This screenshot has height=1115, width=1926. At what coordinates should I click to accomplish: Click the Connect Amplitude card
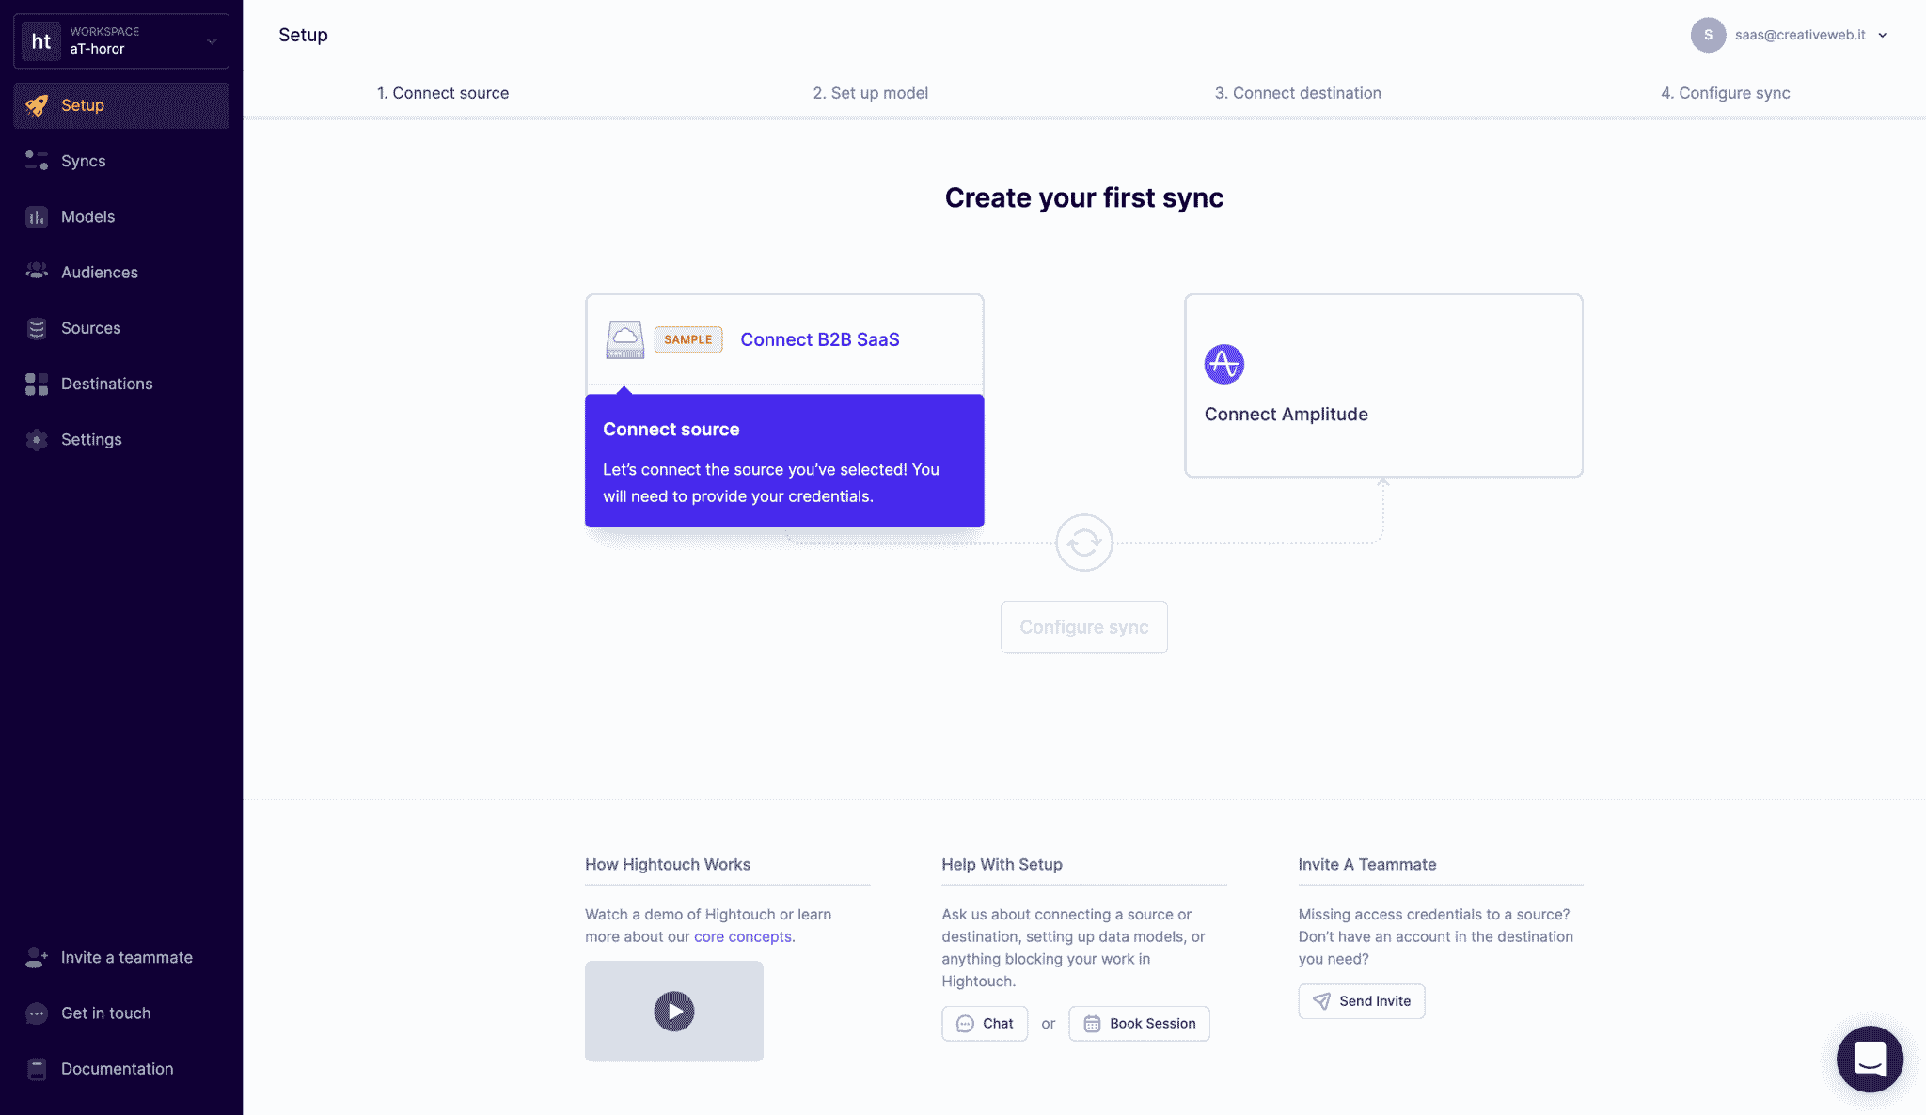point(1383,385)
